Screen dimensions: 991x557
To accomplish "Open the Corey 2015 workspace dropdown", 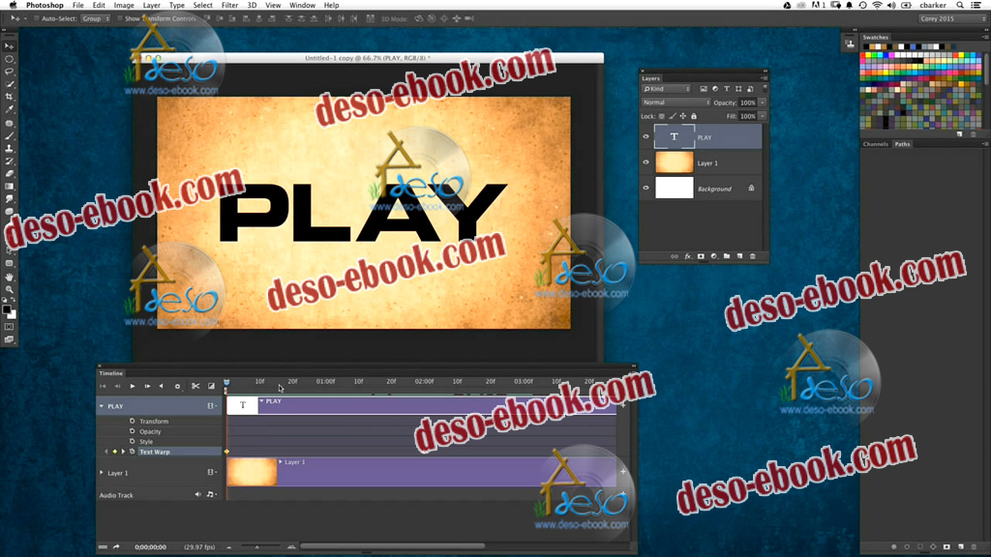I will coord(950,18).
